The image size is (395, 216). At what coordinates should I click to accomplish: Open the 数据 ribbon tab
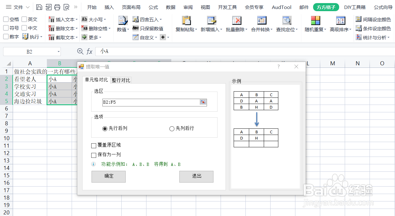click(171, 7)
